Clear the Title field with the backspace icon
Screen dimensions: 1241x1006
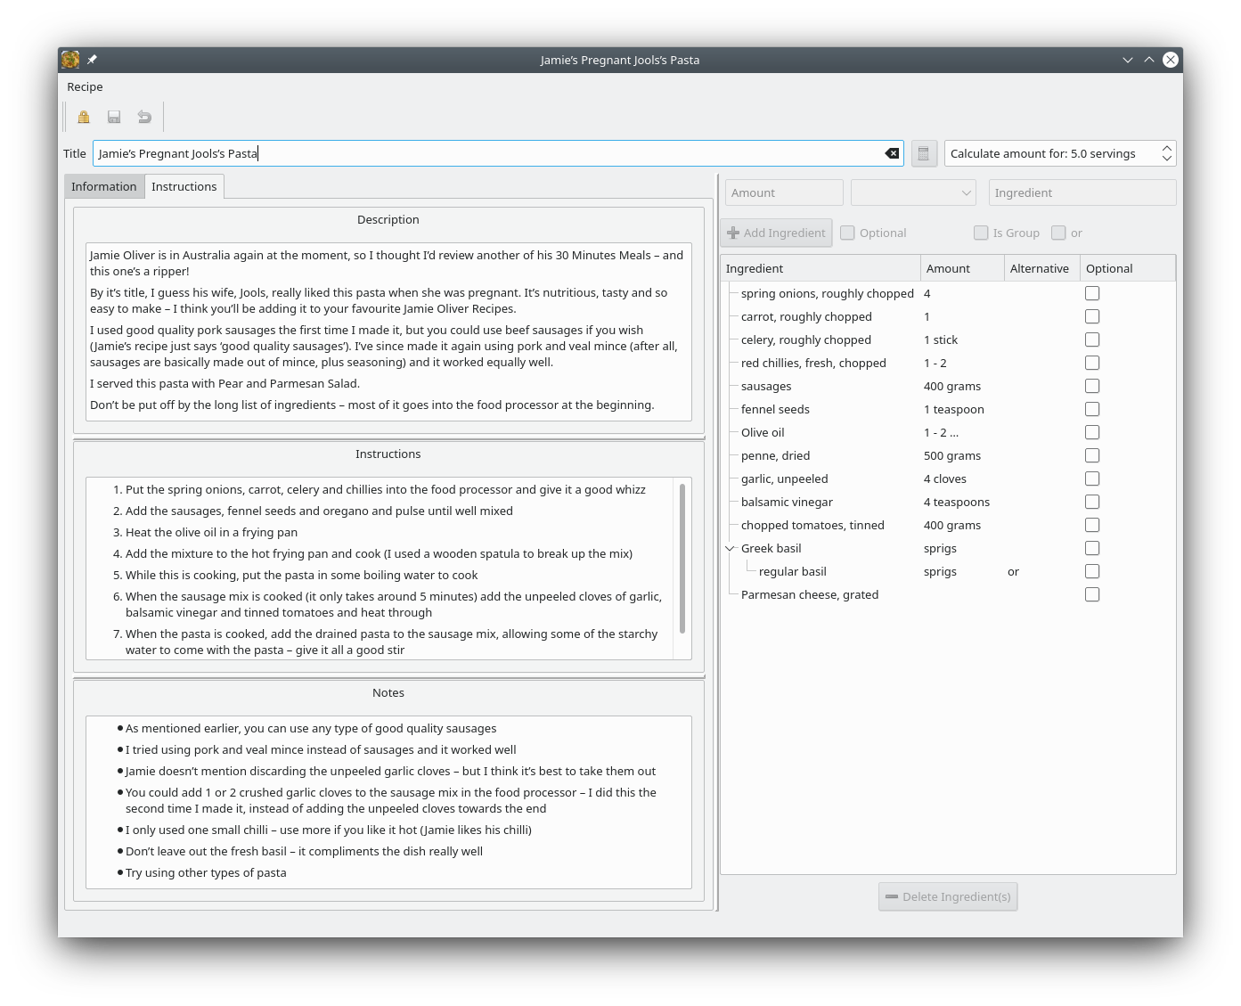click(x=891, y=153)
